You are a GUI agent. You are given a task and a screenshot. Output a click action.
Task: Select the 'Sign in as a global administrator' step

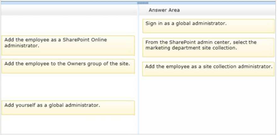209,26
